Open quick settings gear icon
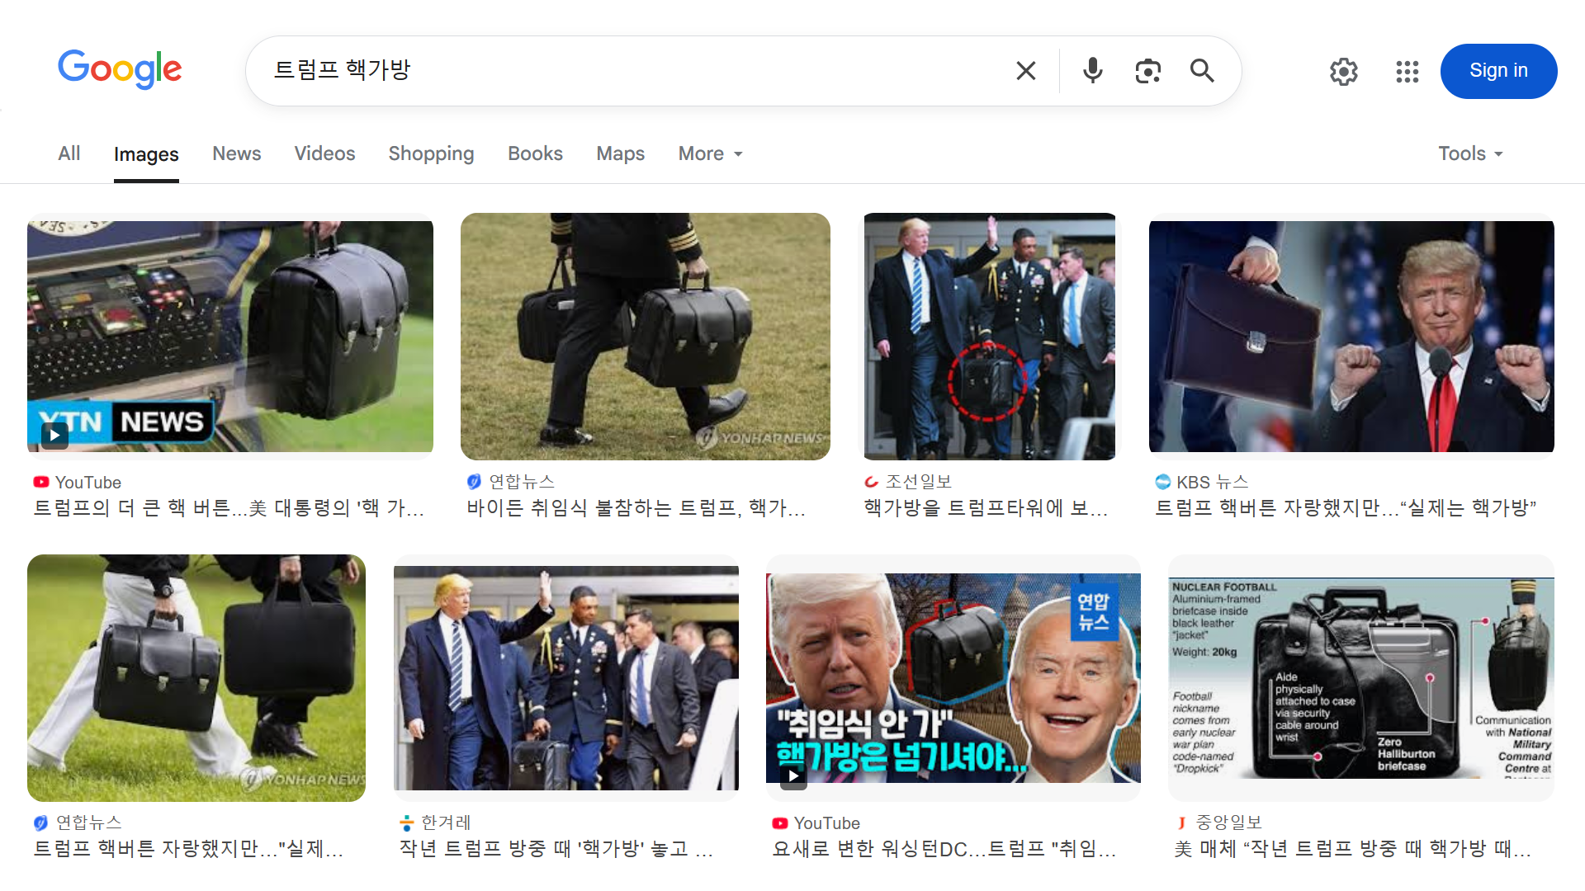The image size is (1585, 891). point(1344,72)
